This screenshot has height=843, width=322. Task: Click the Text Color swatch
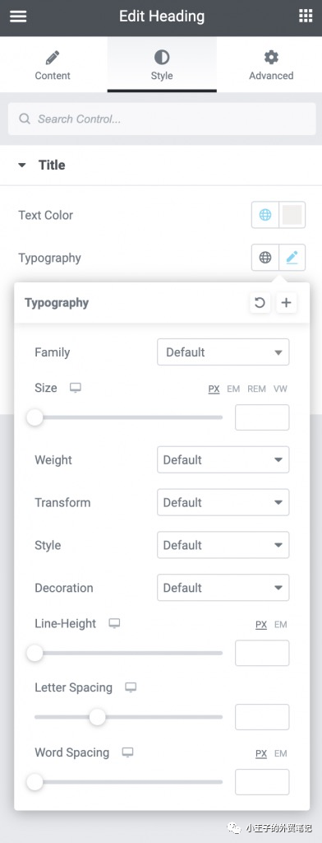[292, 215]
